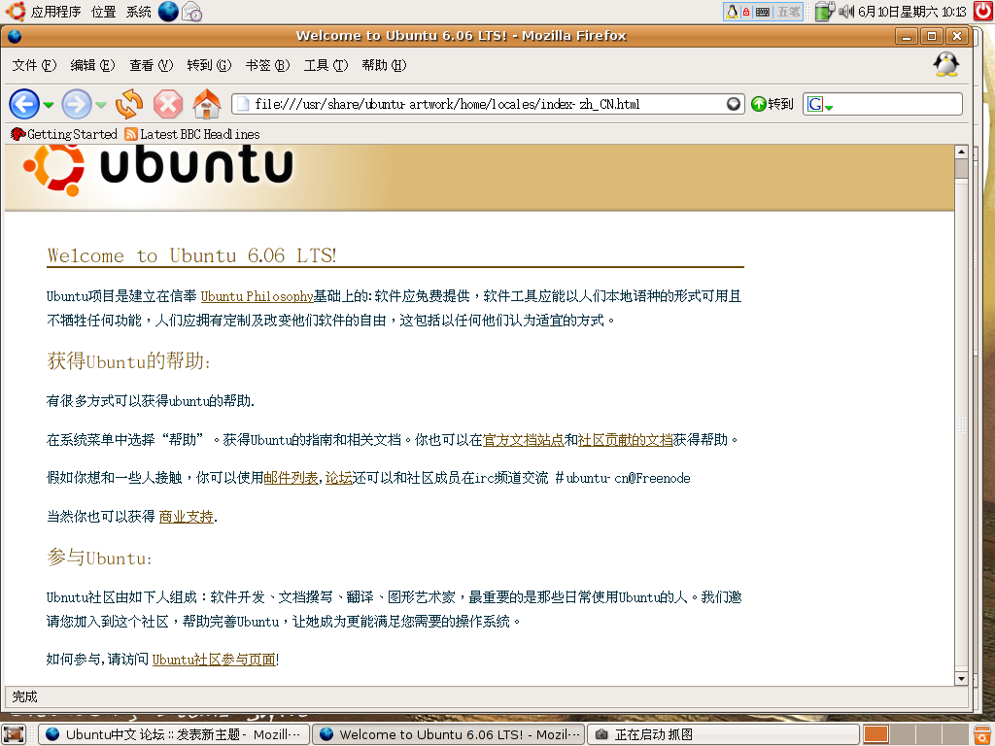Viewport: 995px width, 746px height.
Task: Open the 帮助 (H) menu
Action: click(384, 65)
